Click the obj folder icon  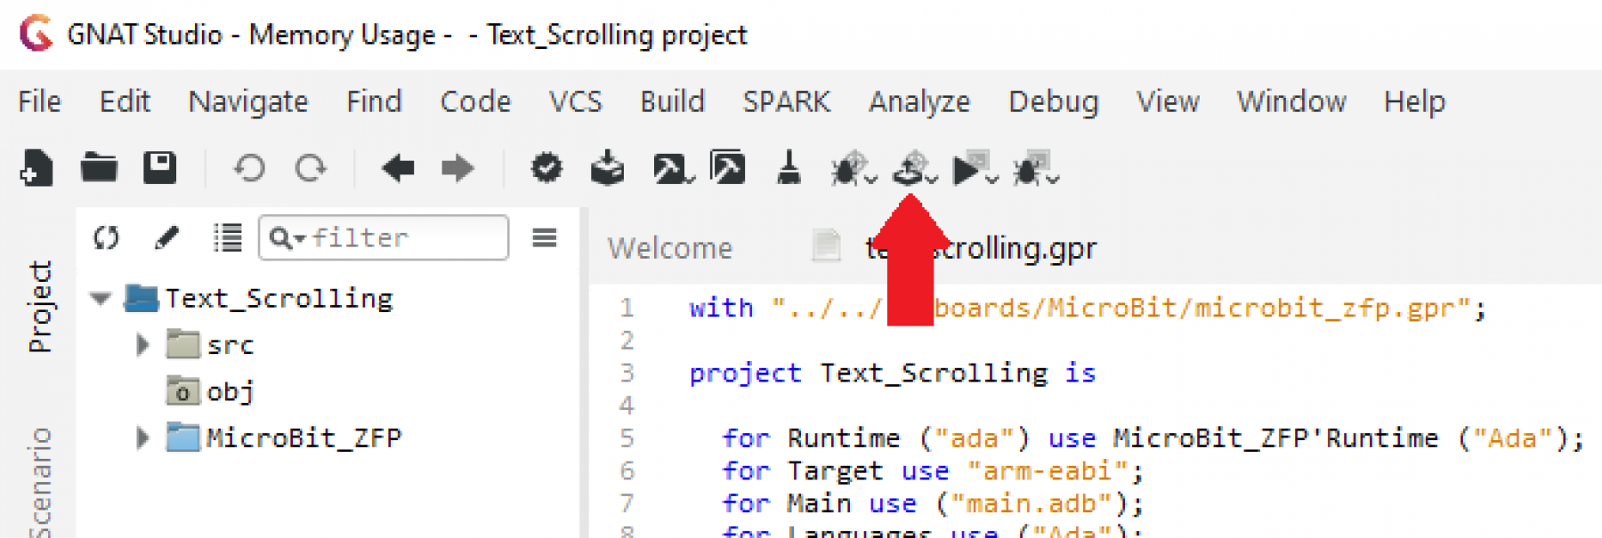coord(182,390)
